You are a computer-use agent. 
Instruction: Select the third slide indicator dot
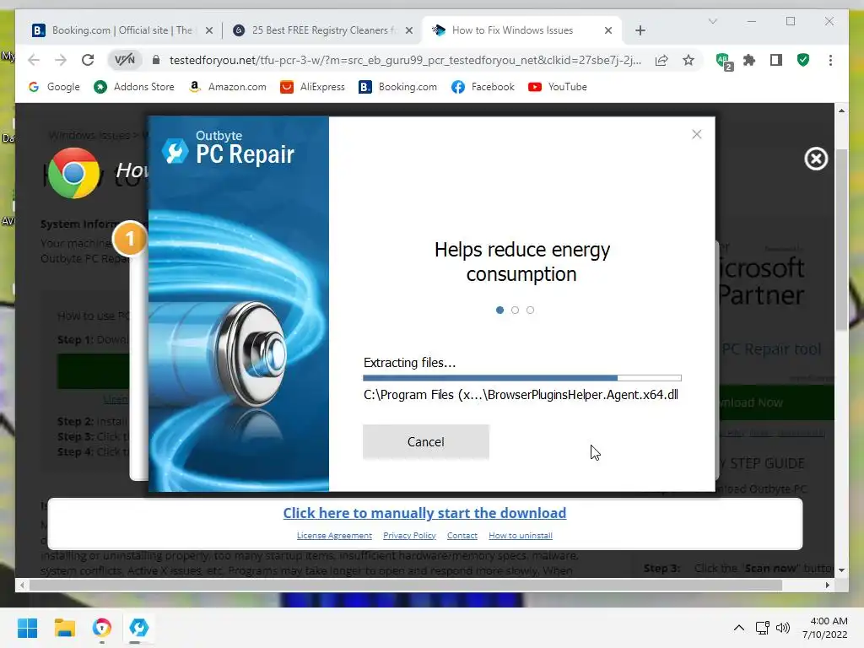click(x=530, y=310)
